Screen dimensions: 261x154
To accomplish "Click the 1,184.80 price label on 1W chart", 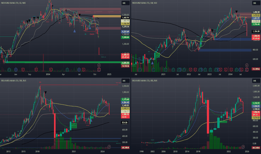I will click(256, 31).
